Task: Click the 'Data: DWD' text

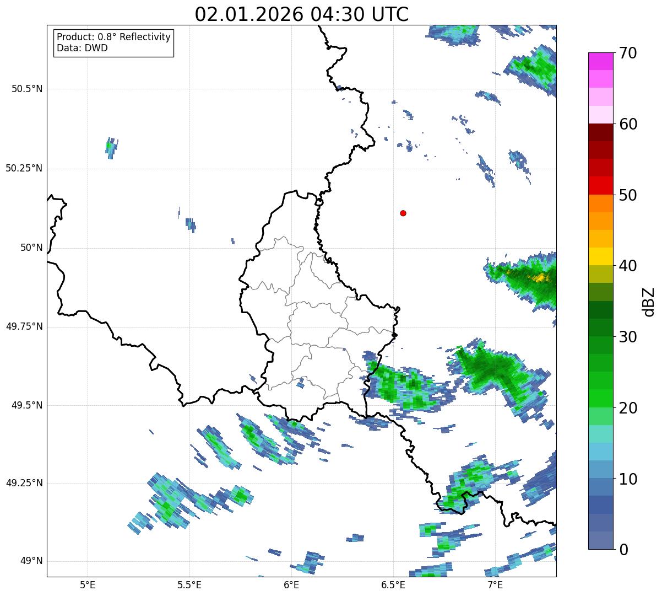Action: [x=82, y=48]
